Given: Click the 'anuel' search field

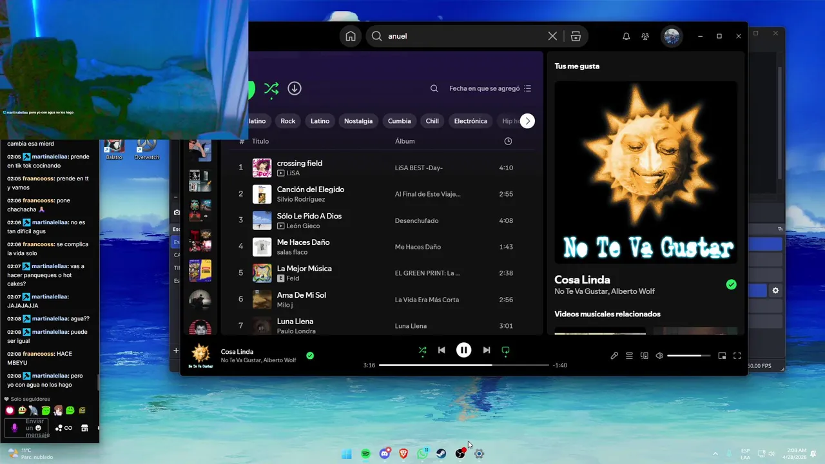Looking at the screenshot, I should click(465, 36).
